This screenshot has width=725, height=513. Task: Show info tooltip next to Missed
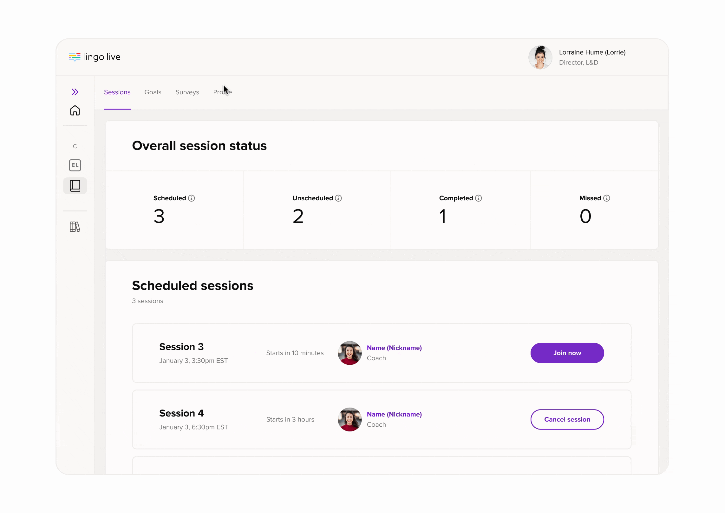pyautogui.click(x=607, y=198)
